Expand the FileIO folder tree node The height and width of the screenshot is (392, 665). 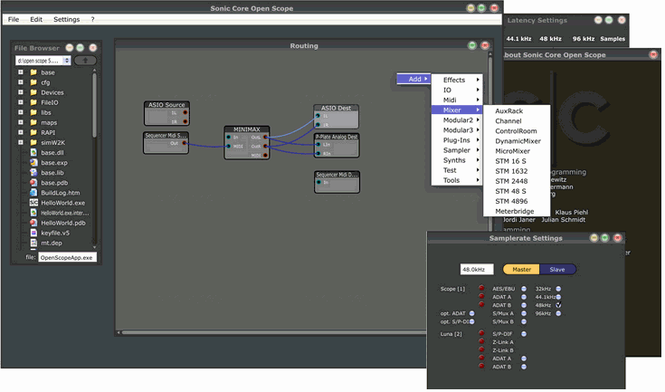(x=20, y=102)
